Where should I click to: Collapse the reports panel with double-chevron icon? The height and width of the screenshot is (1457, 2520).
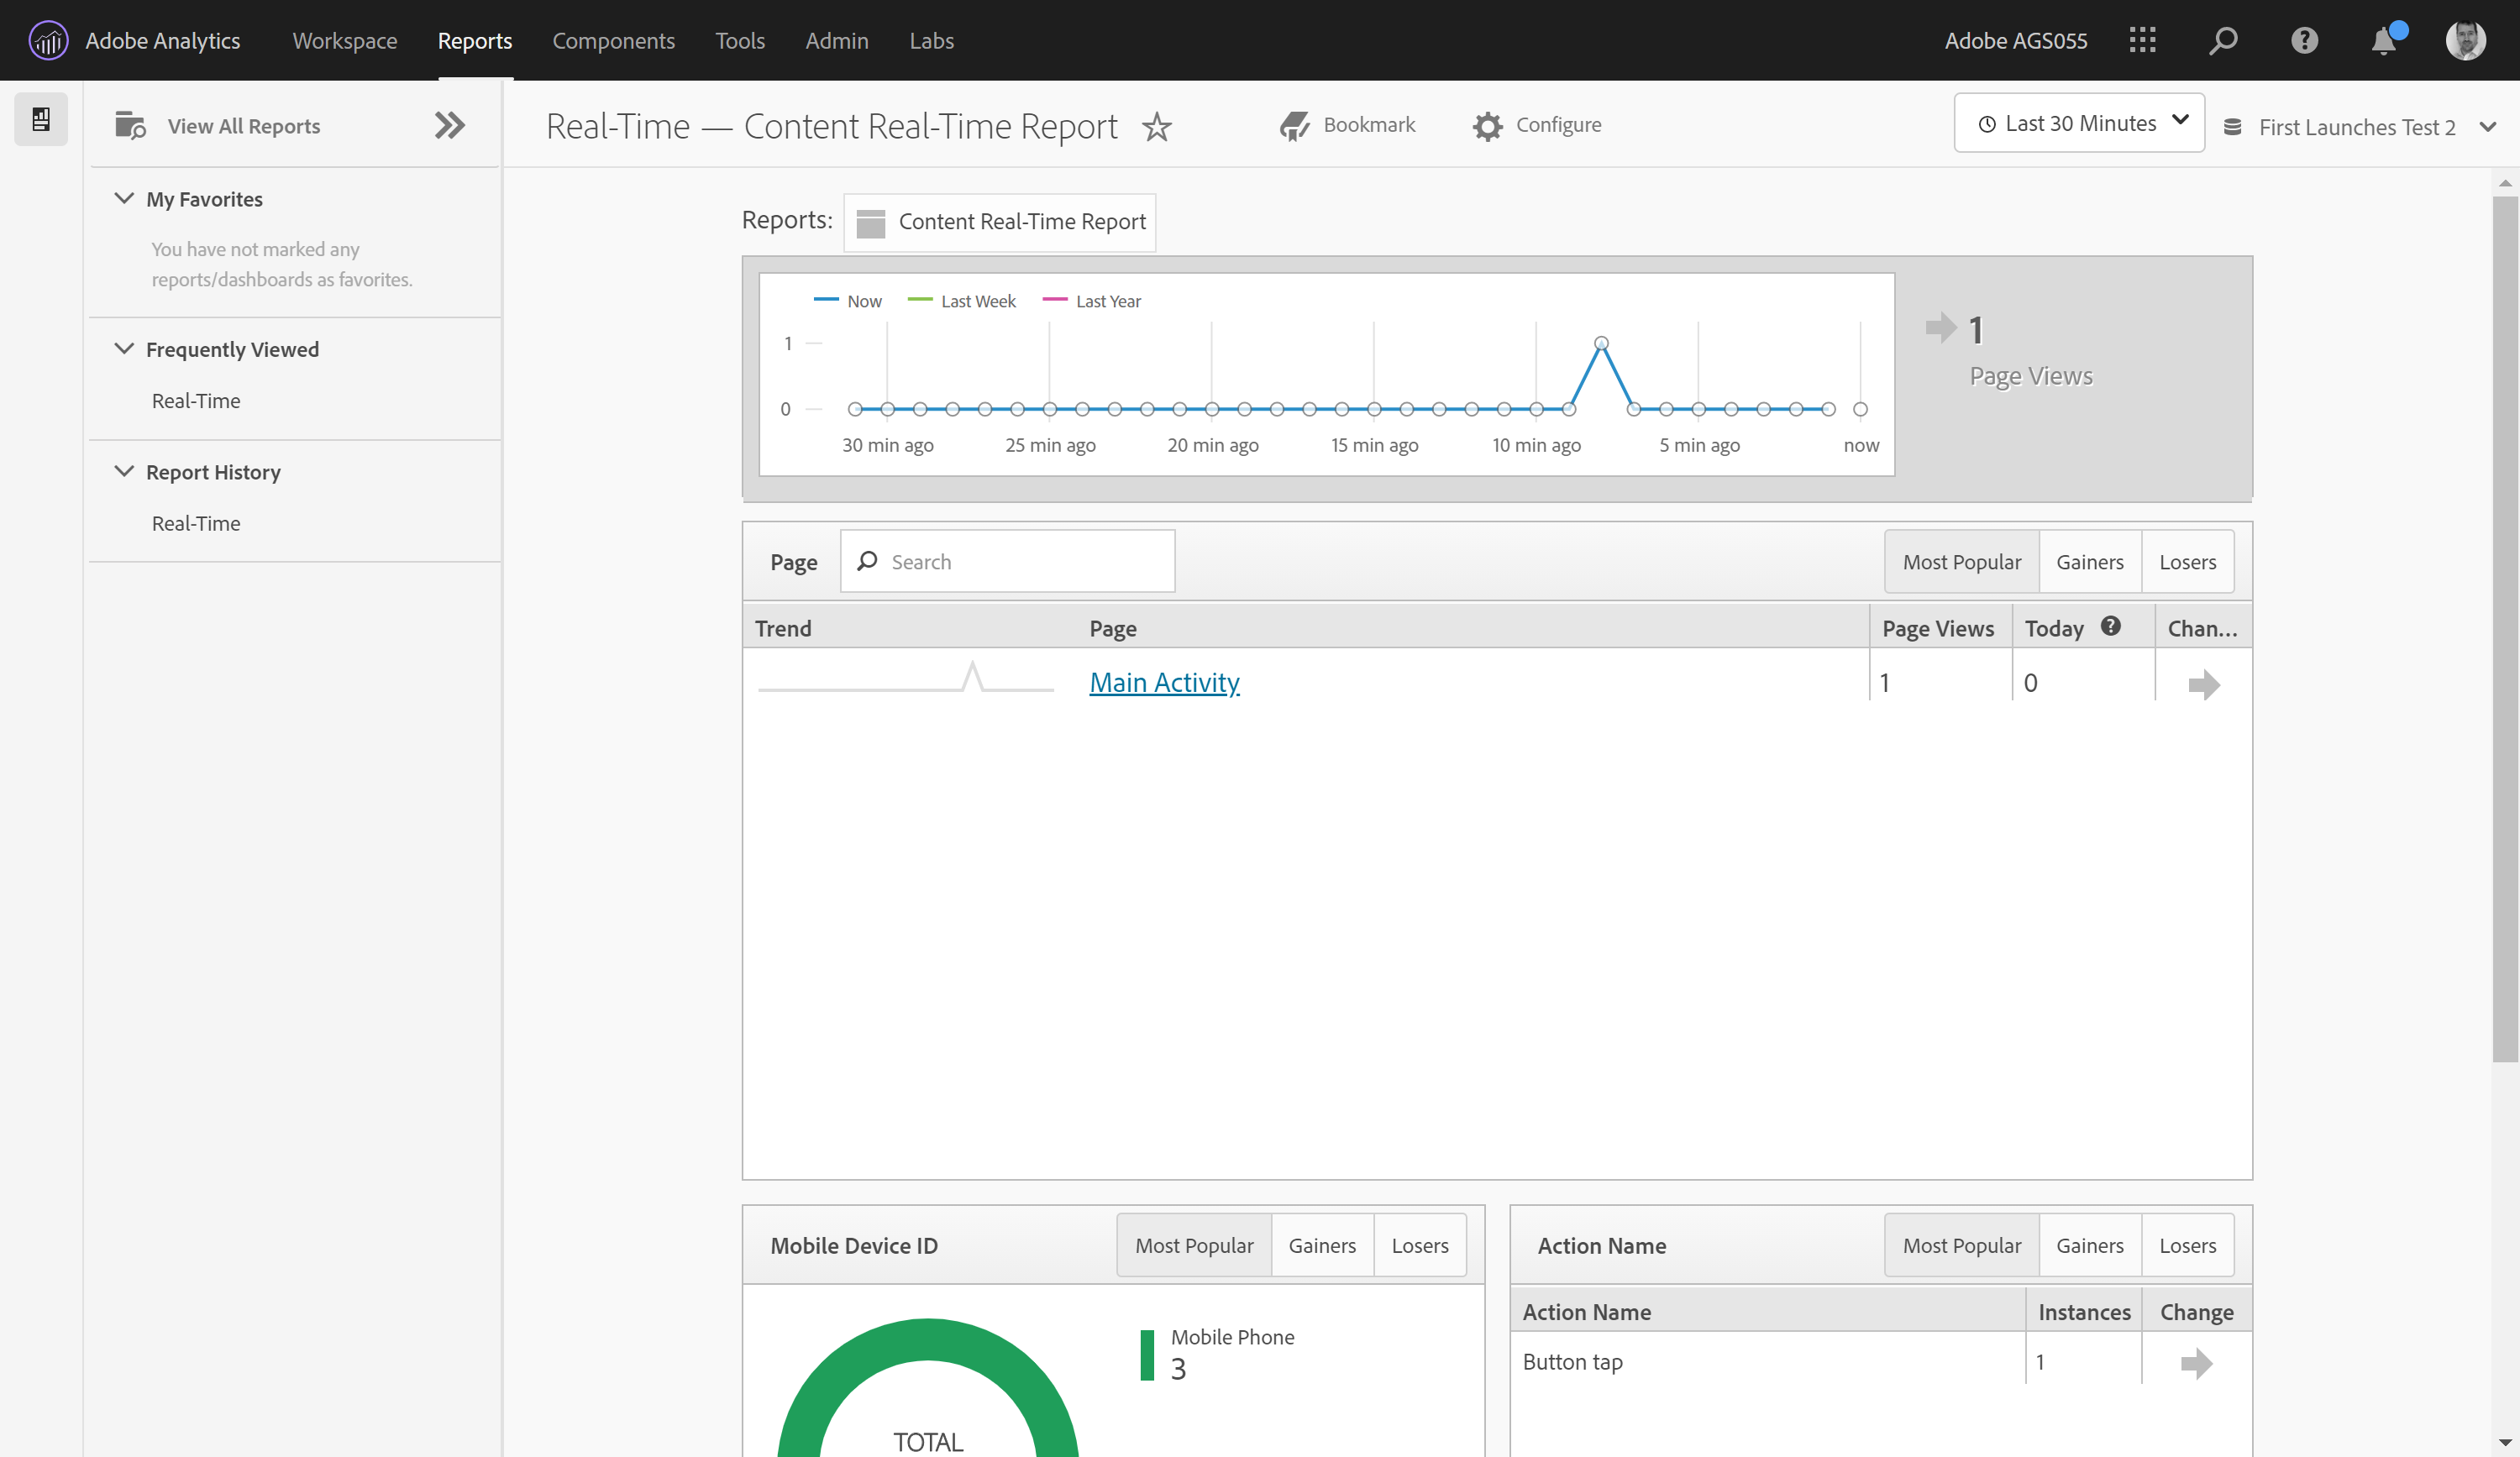[x=450, y=126]
